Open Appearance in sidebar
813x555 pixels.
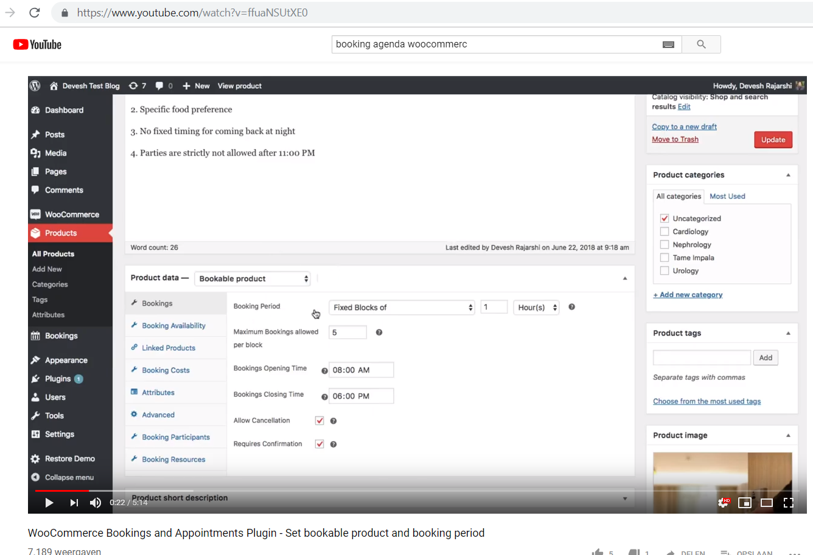66,360
